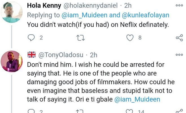The width and height of the screenshot is (186, 113).
Task: Like TonyOladosu's tweet
Action: pos(130,112)
